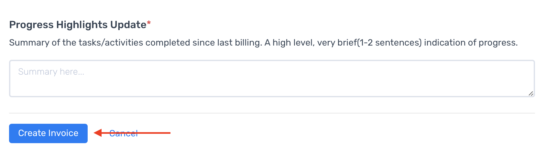Click the summary description help text
Screen dimensions: 546x148
pos(263,43)
